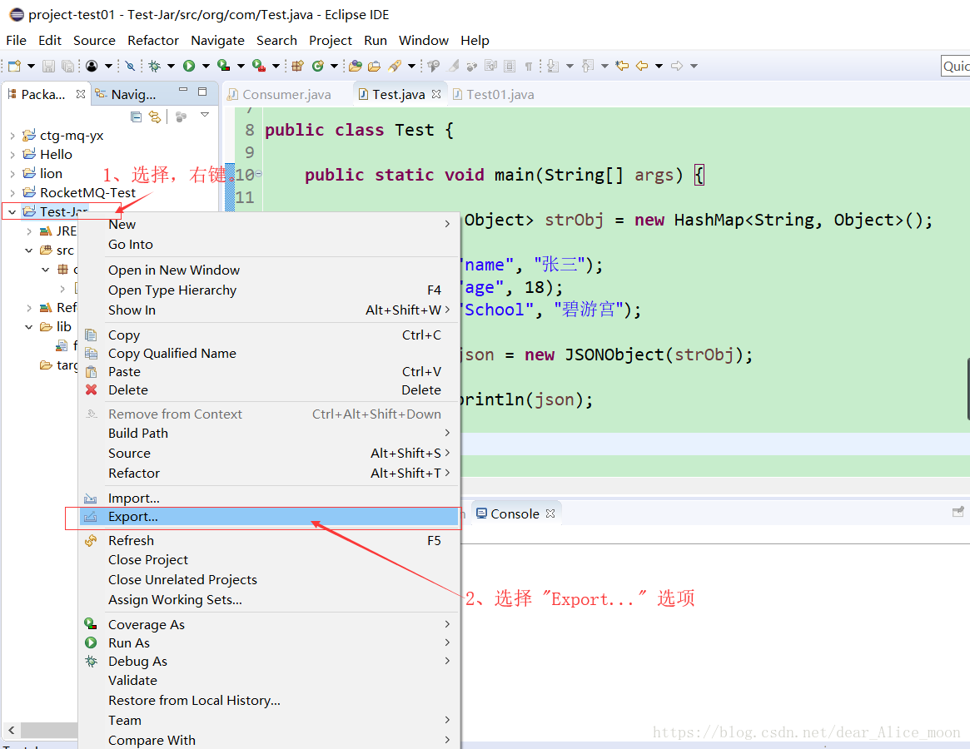
Task: Click the Open Task folder icon
Action: pos(375,66)
